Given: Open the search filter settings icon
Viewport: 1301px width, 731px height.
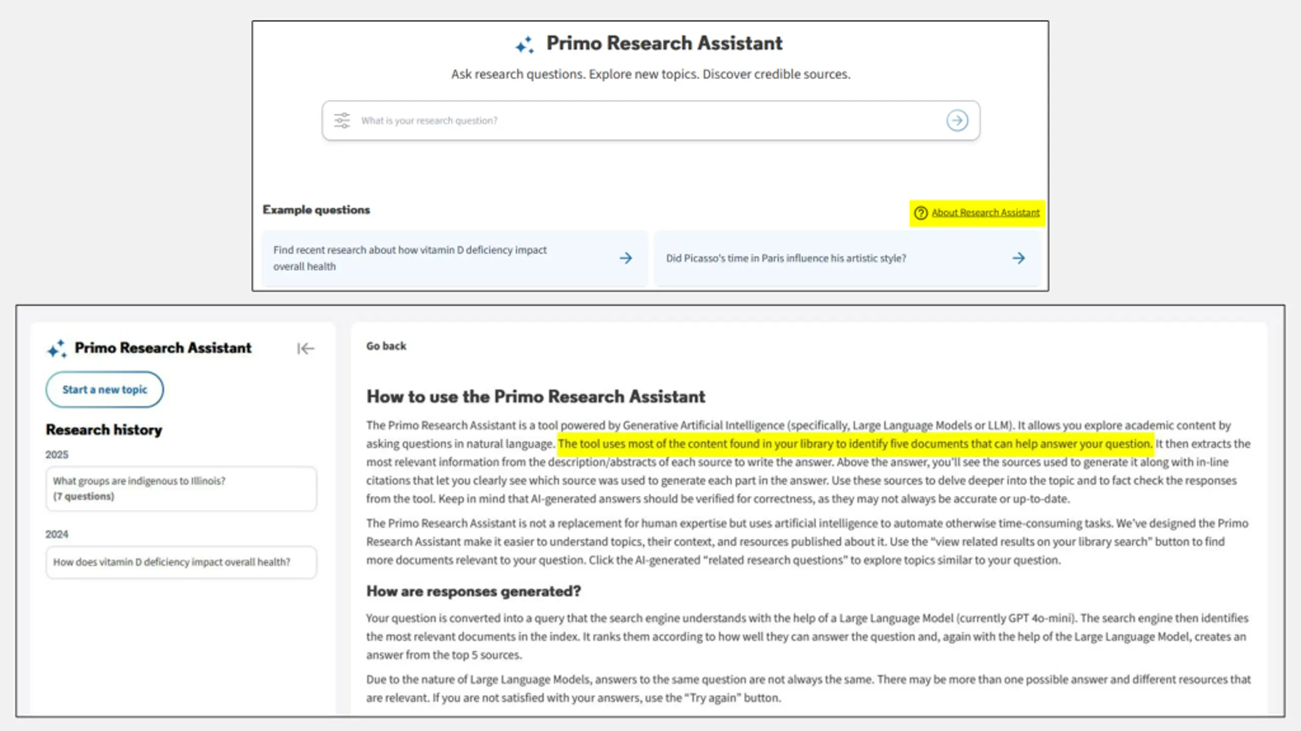Looking at the screenshot, I should (x=342, y=120).
